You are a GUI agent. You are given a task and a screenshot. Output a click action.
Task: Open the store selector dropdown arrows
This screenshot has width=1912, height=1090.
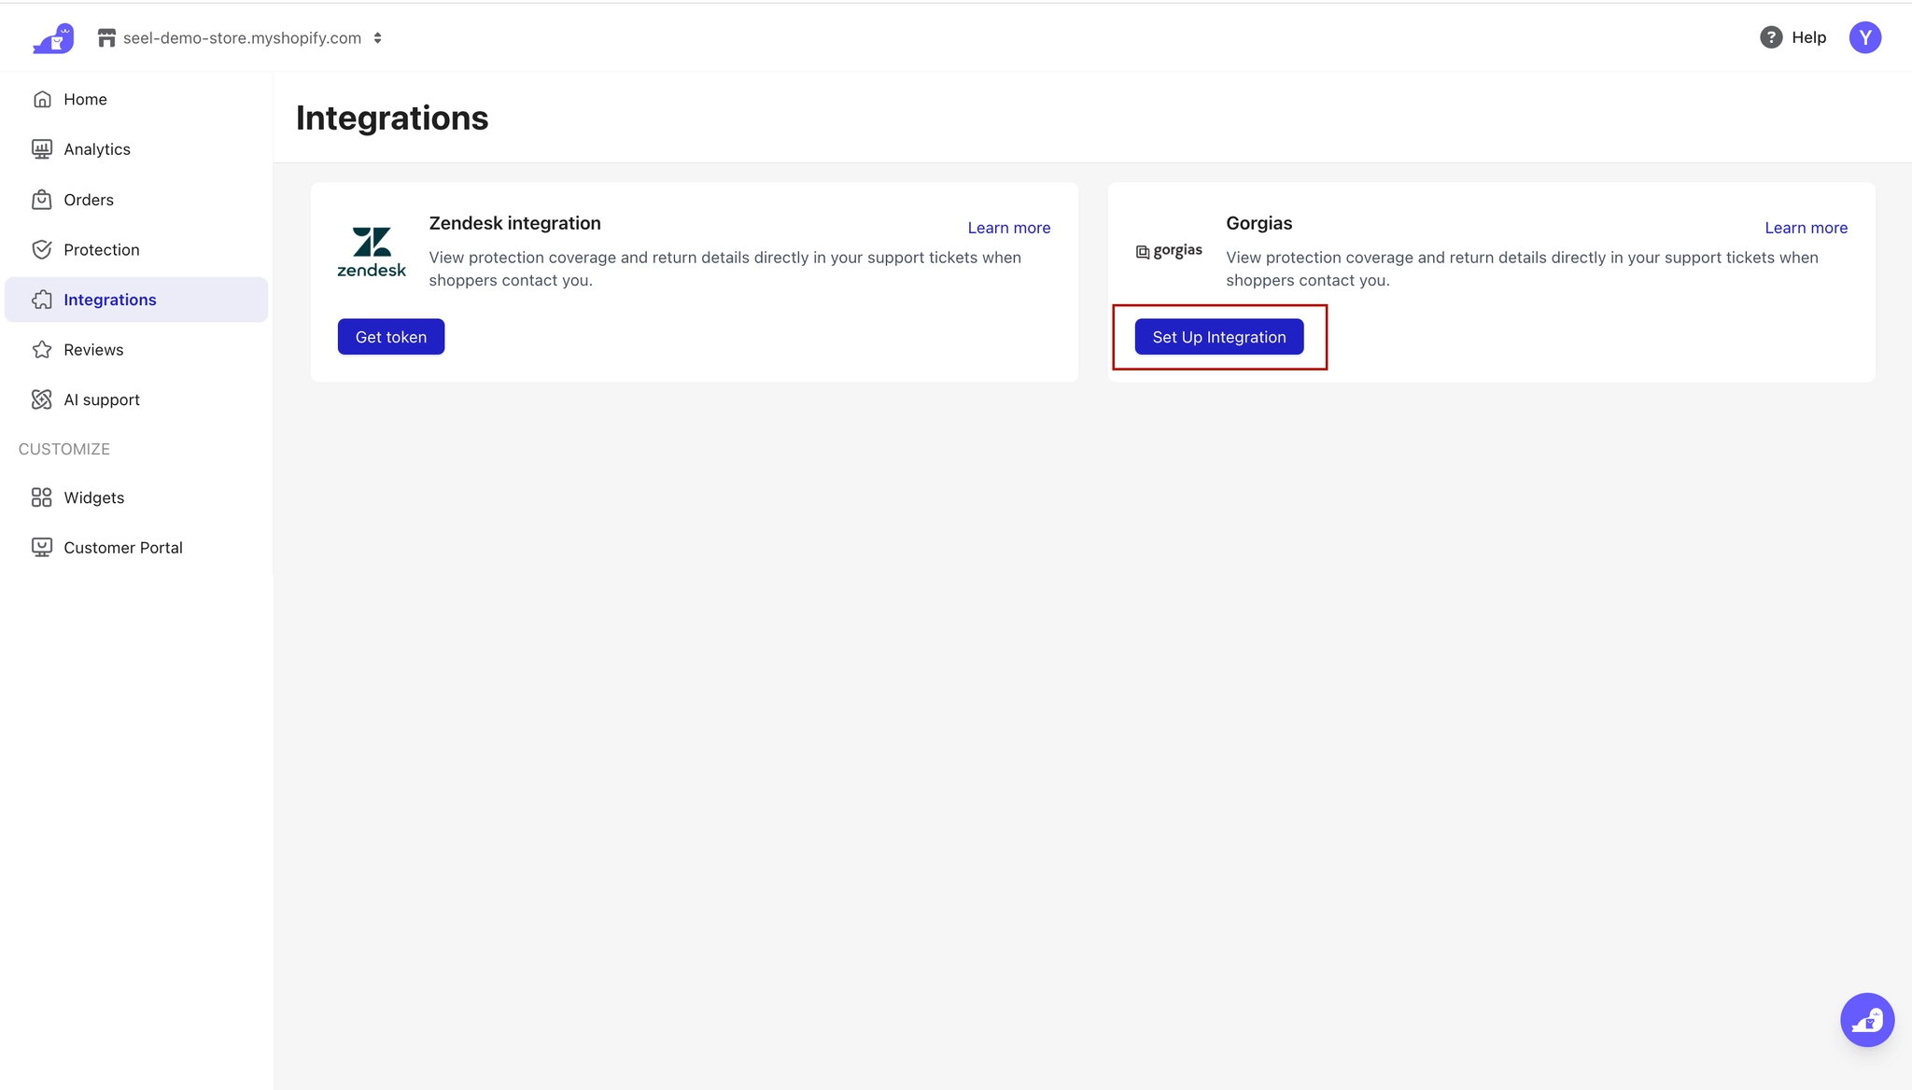pos(377,38)
